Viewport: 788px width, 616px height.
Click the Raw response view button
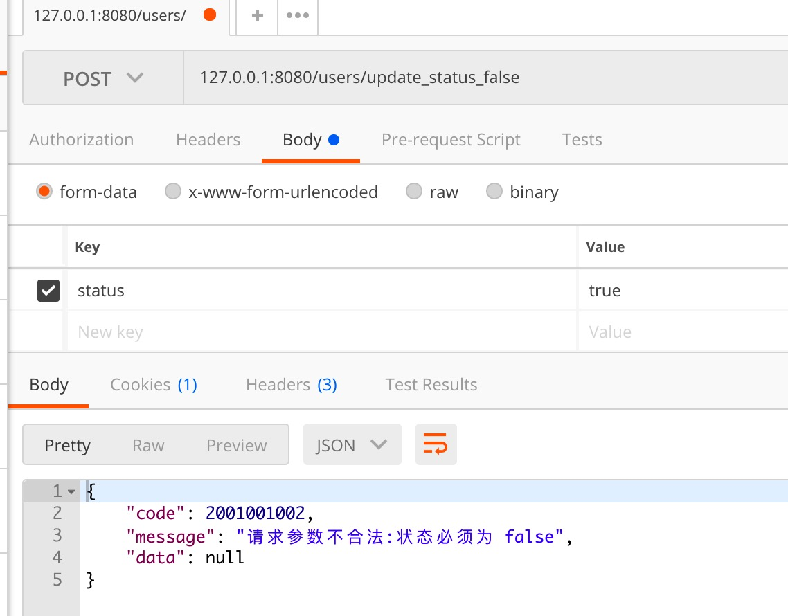point(147,444)
